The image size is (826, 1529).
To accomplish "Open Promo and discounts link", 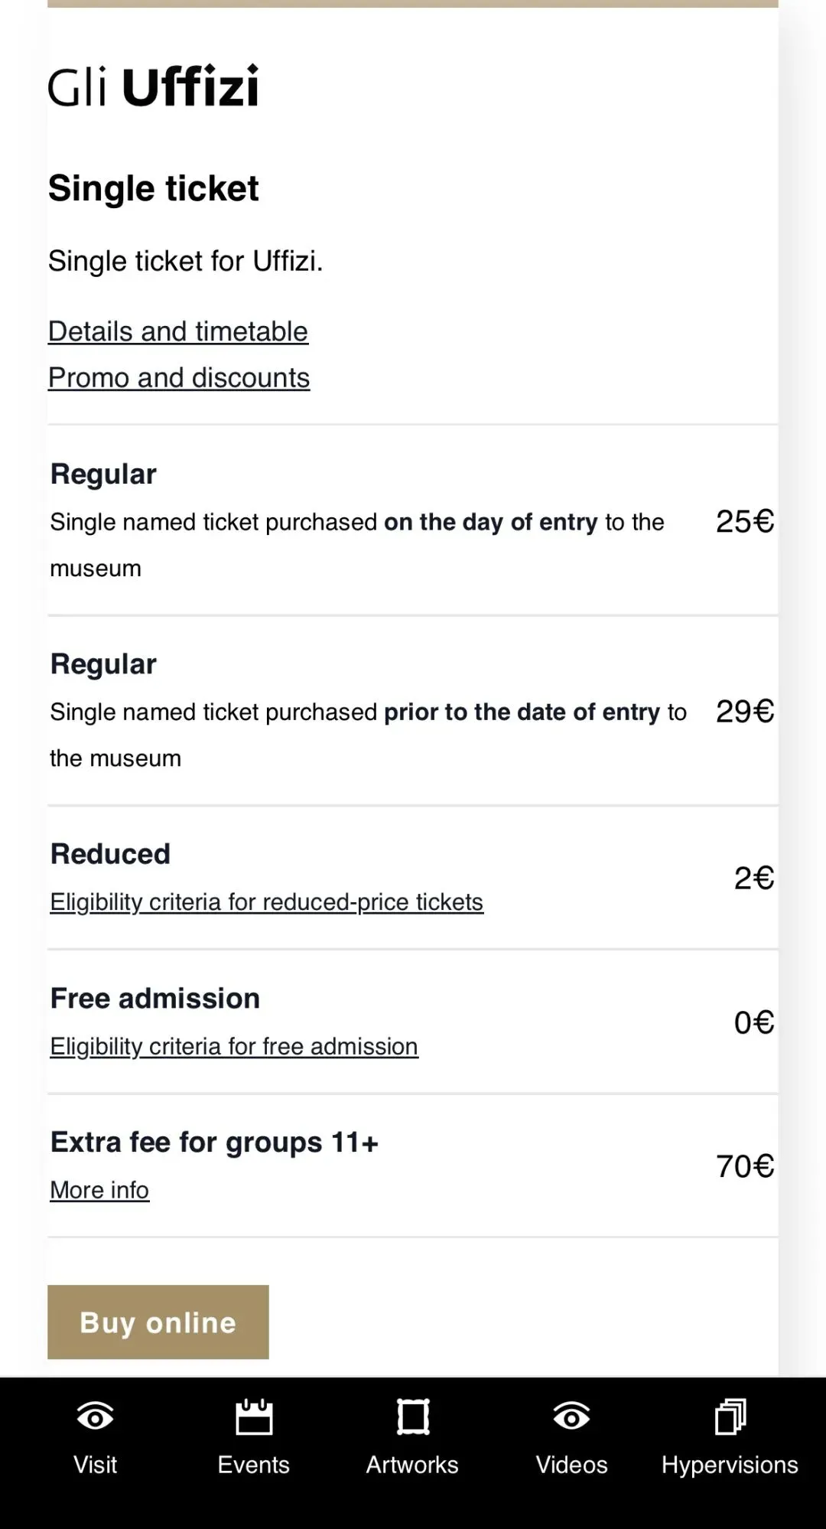I will tap(179, 377).
